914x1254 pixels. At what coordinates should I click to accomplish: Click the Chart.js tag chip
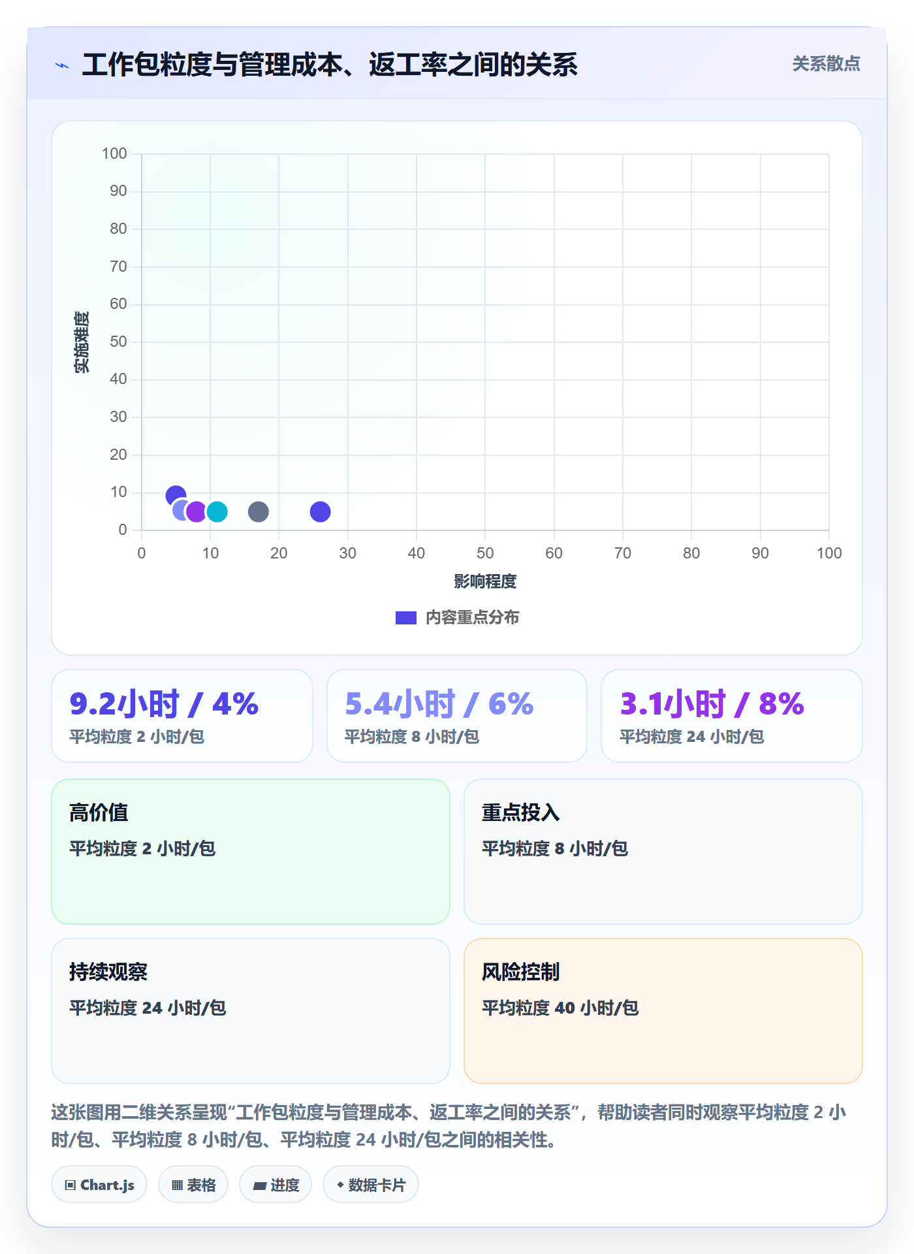point(99,1185)
